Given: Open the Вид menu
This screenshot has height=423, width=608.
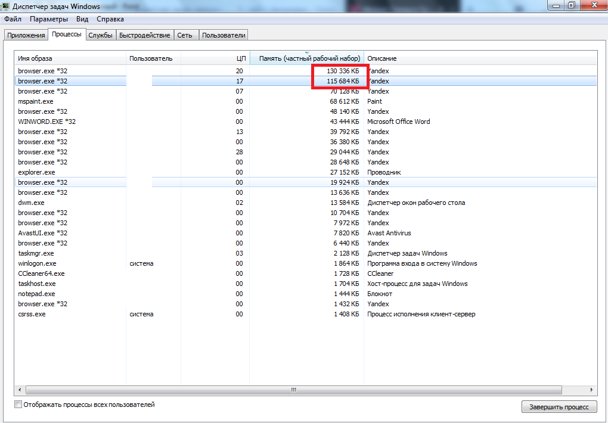Looking at the screenshot, I should (82, 19).
